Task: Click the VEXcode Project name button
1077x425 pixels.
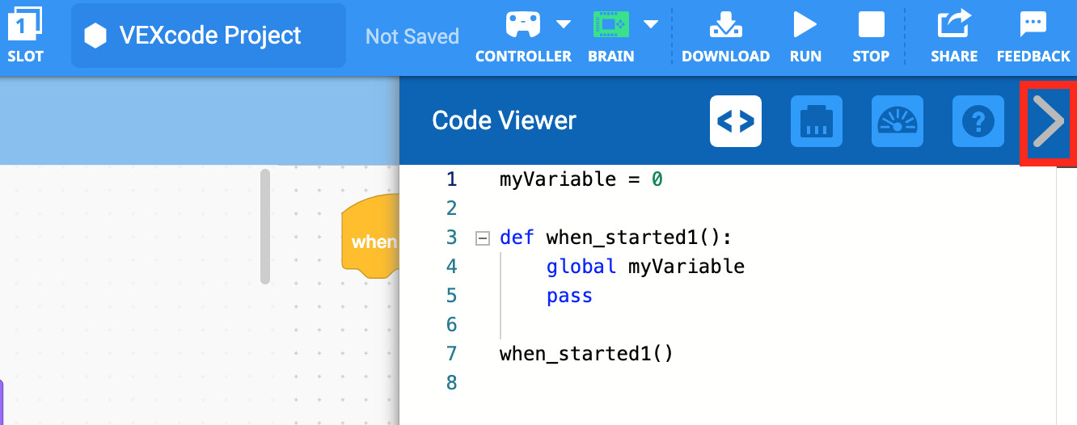Action: tap(209, 36)
